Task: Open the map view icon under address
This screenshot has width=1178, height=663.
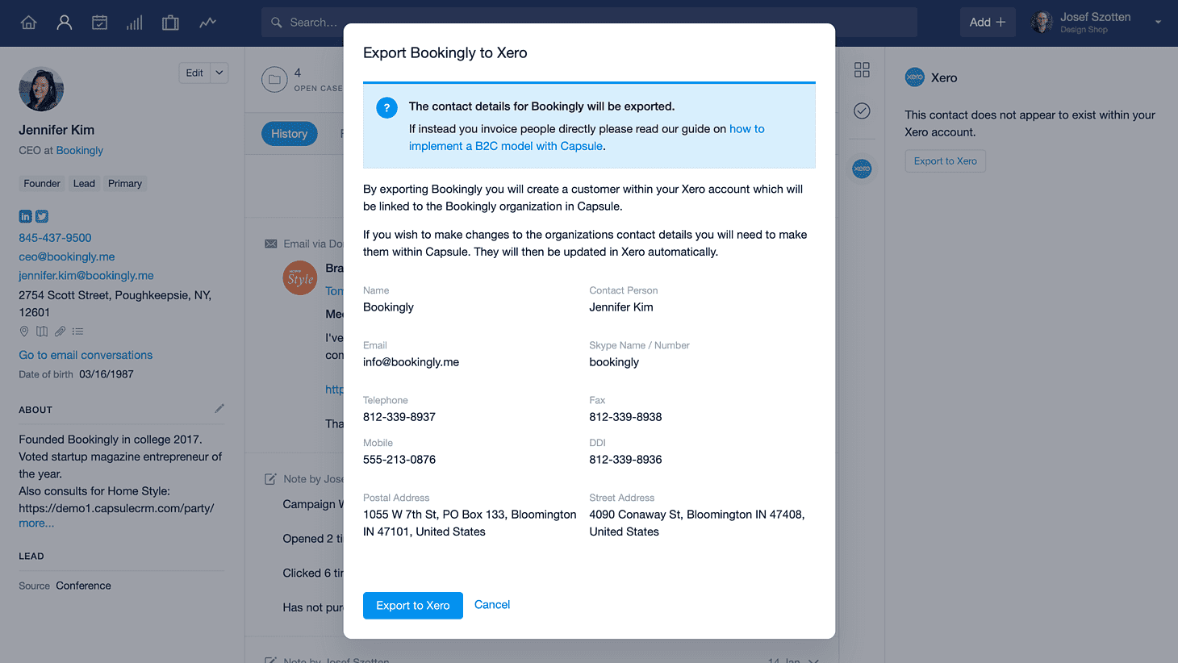Action: click(42, 331)
